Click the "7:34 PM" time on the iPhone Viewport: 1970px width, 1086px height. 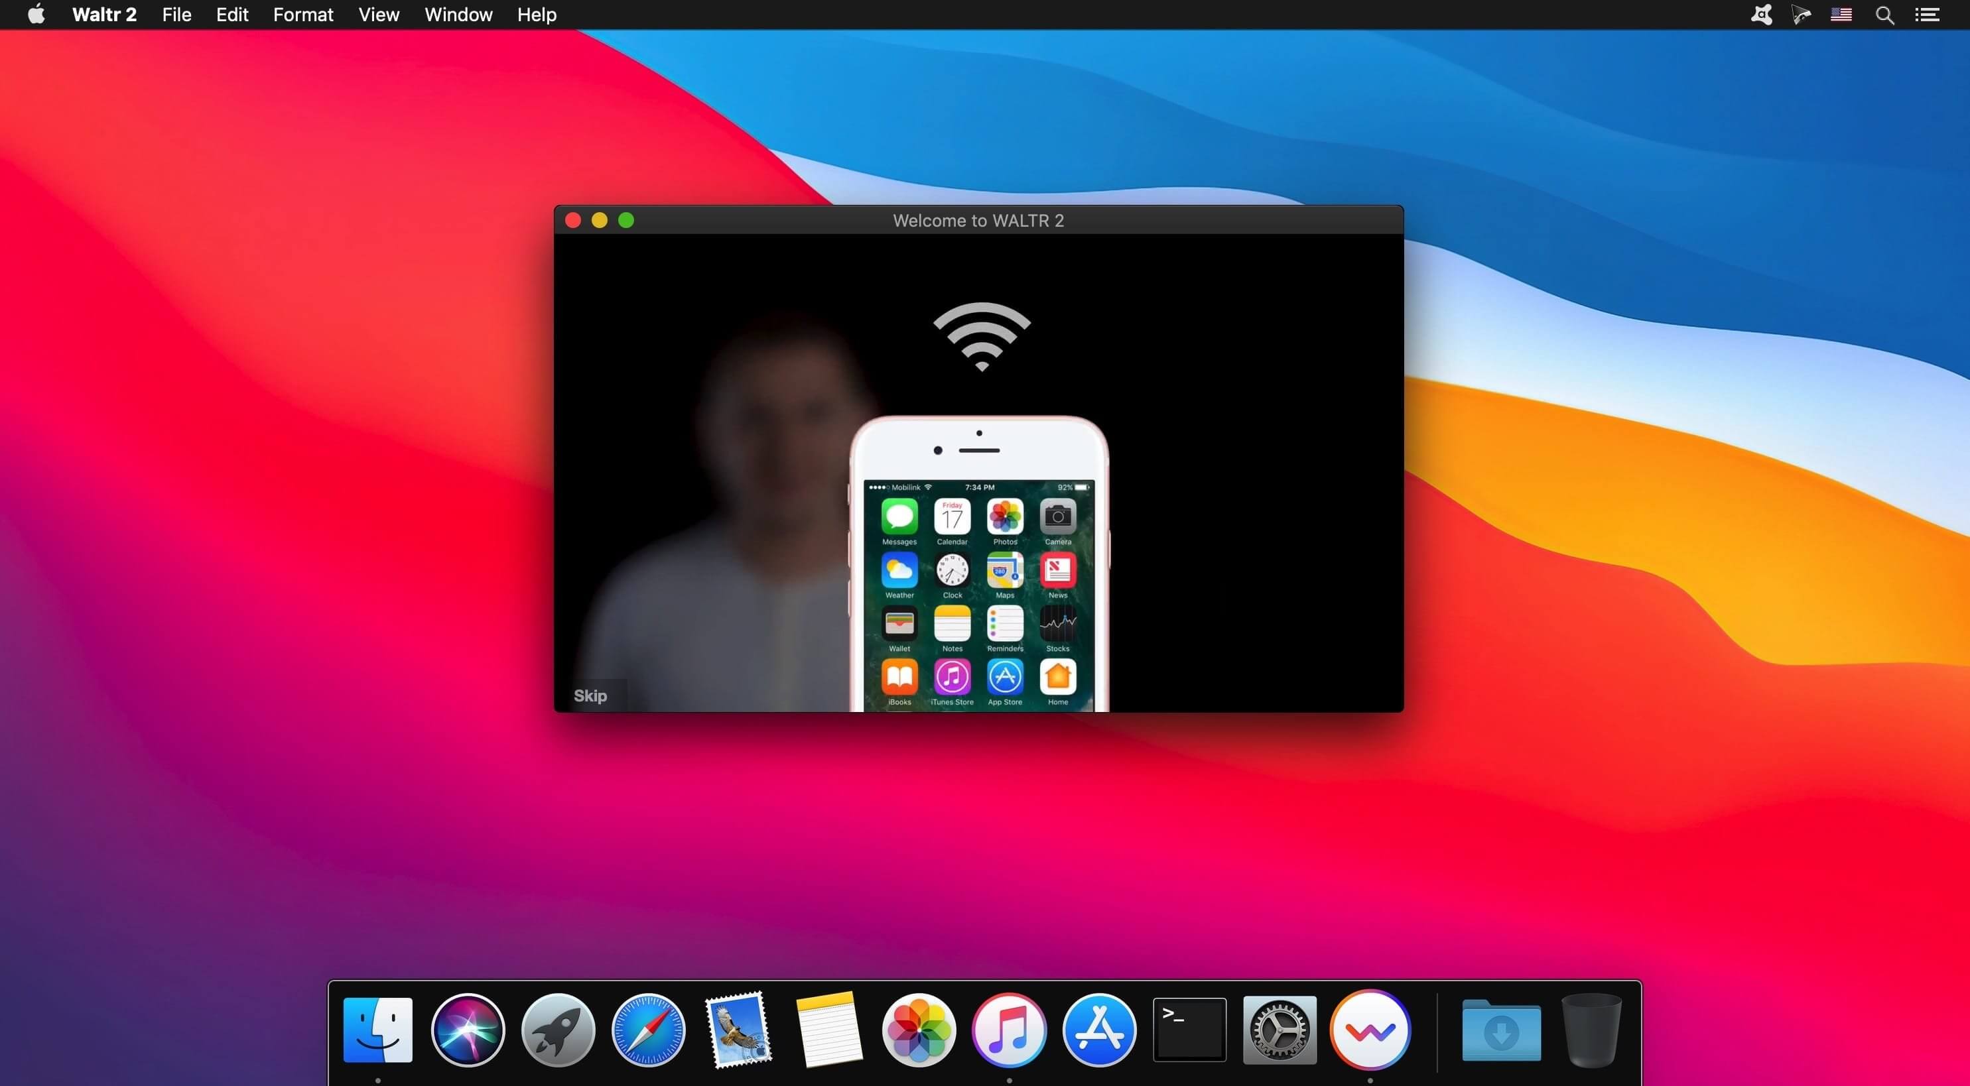(x=980, y=487)
